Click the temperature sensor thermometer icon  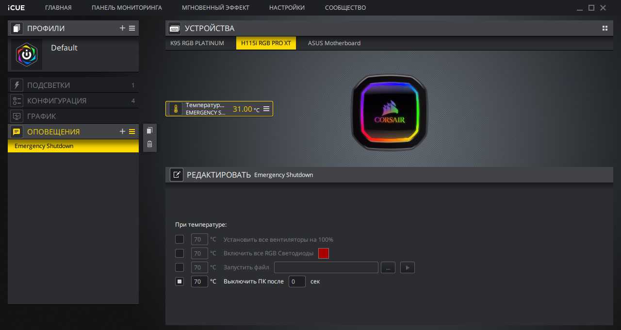176,109
